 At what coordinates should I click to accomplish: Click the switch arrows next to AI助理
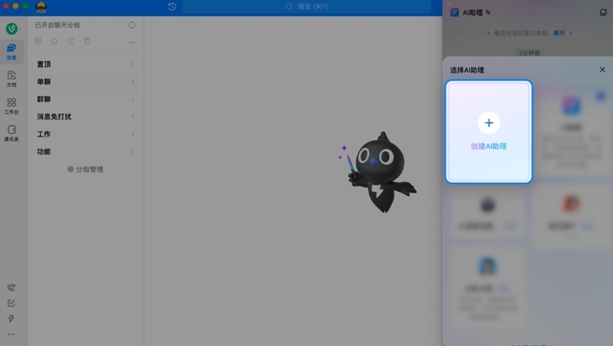point(488,12)
